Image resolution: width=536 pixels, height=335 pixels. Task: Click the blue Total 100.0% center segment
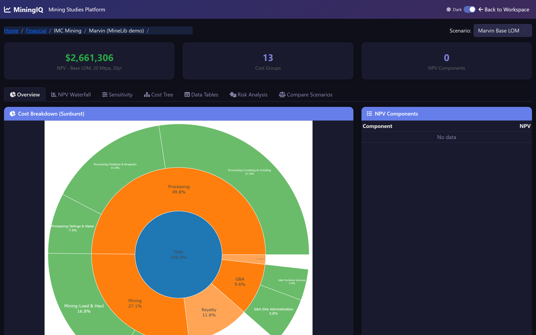click(x=178, y=255)
